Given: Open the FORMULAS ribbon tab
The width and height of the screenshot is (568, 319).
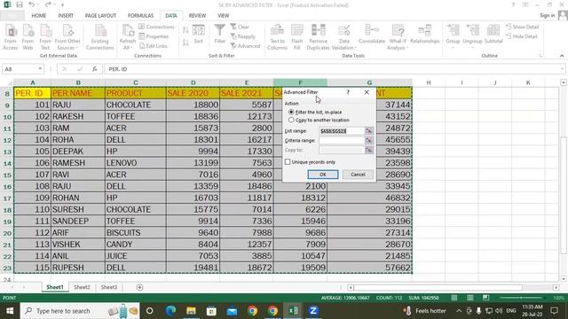Looking at the screenshot, I should click(140, 16).
